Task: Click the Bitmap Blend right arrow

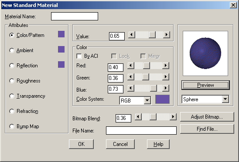Action: [173, 117]
